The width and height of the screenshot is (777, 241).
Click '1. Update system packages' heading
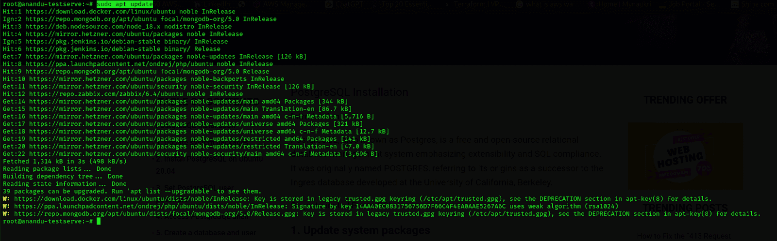(x=360, y=230)
